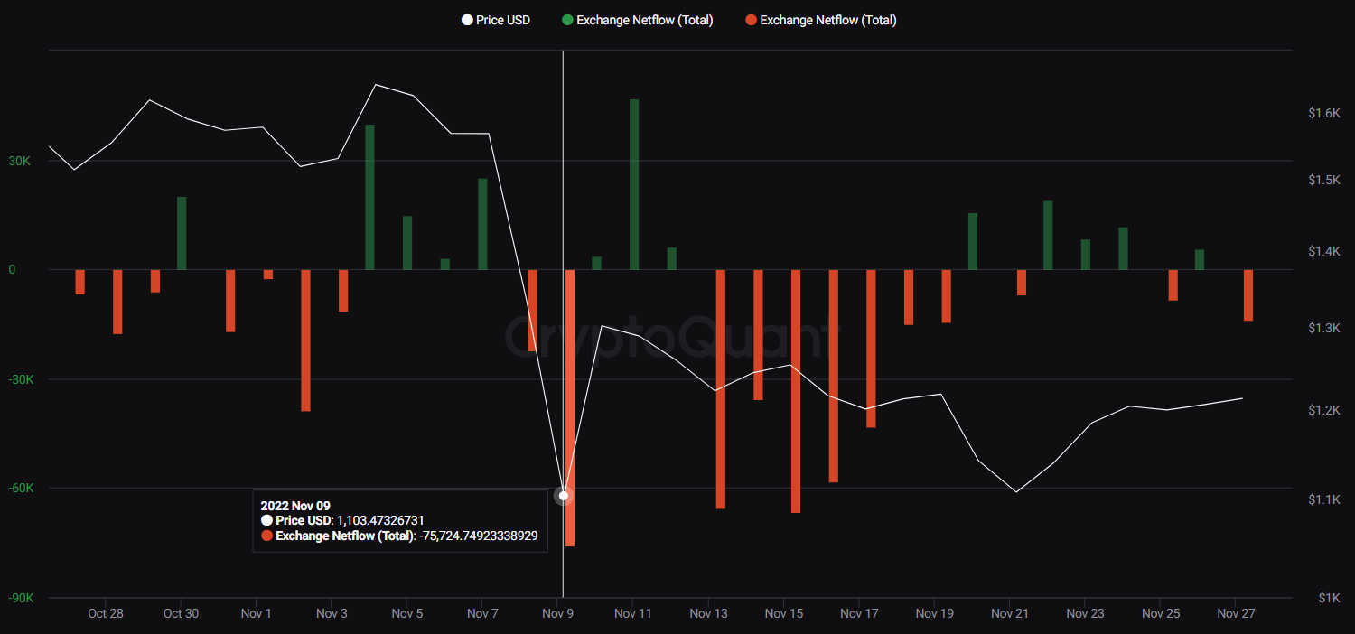Select the red Nov 15 outflow bar
Viewport: 1355px width, 634px height.
796,391
